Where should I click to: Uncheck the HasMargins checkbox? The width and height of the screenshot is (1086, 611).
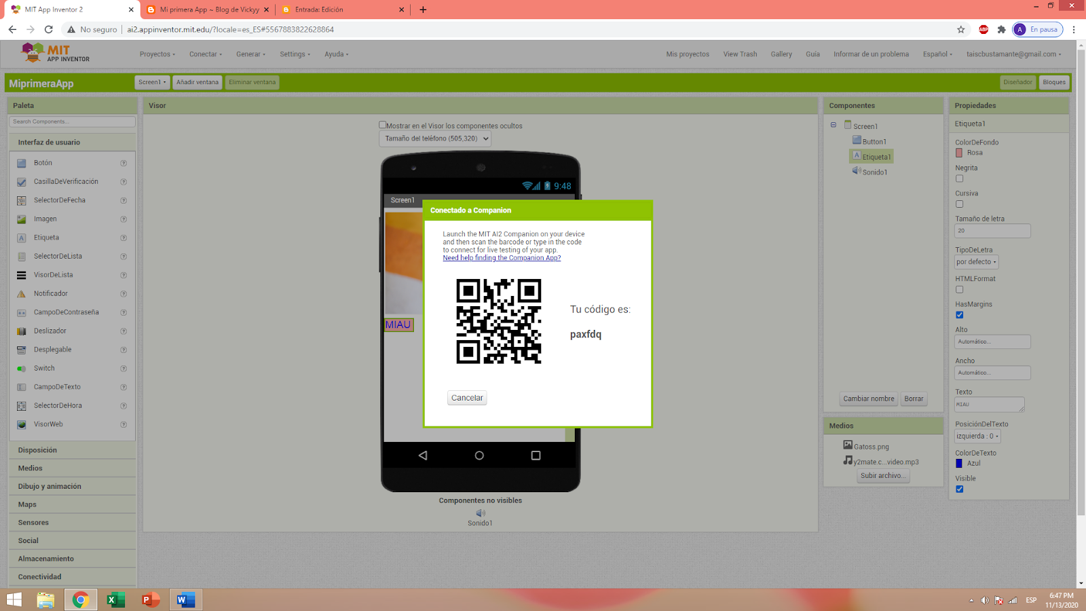959,315
